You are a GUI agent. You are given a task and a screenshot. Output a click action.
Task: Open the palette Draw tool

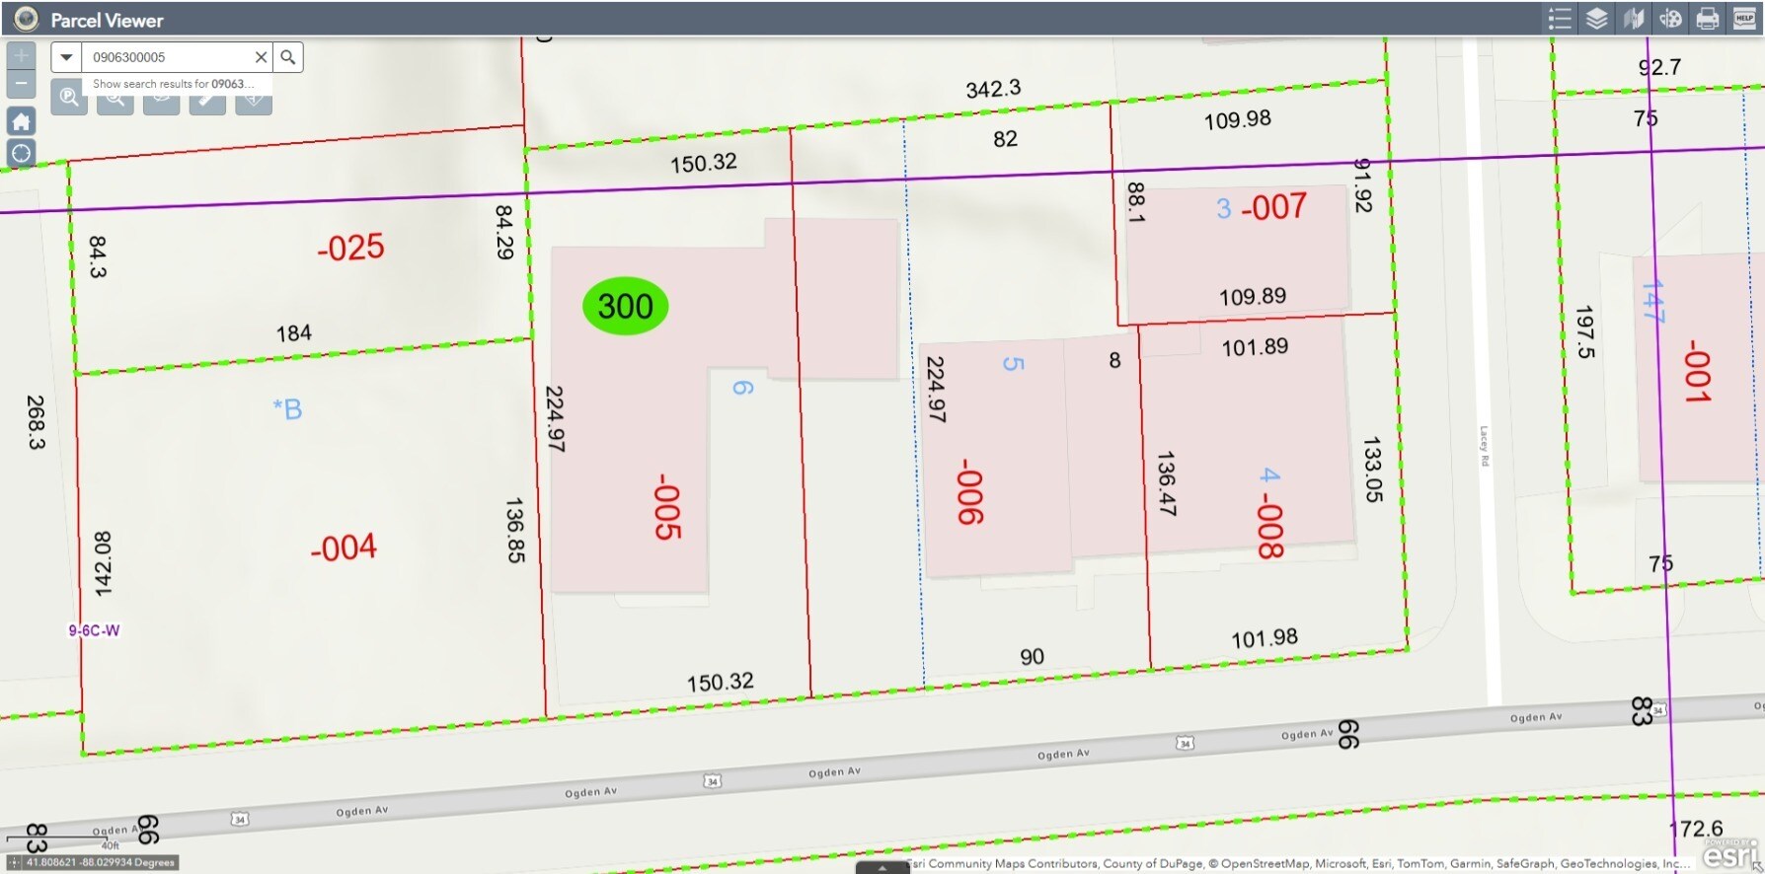point(1670,19)
